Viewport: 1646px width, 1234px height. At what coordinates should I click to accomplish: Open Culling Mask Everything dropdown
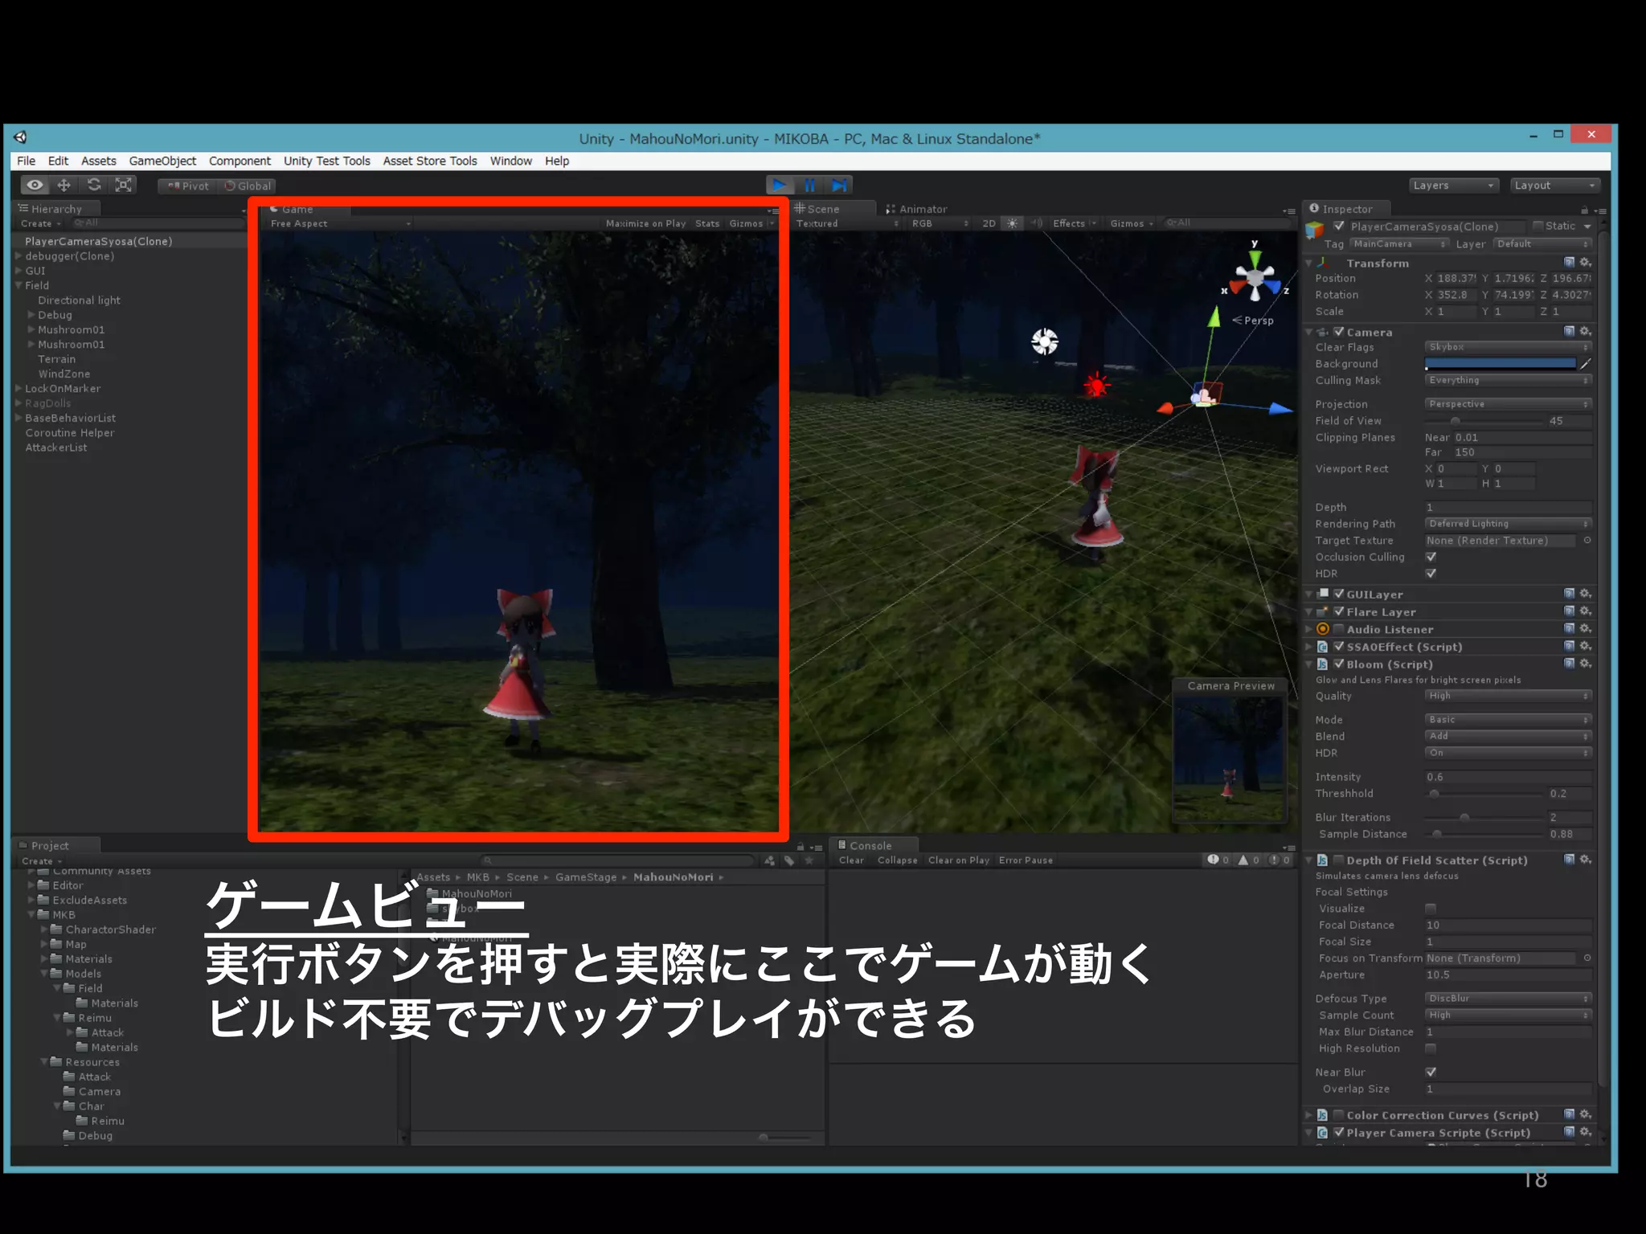[1509, 380]
